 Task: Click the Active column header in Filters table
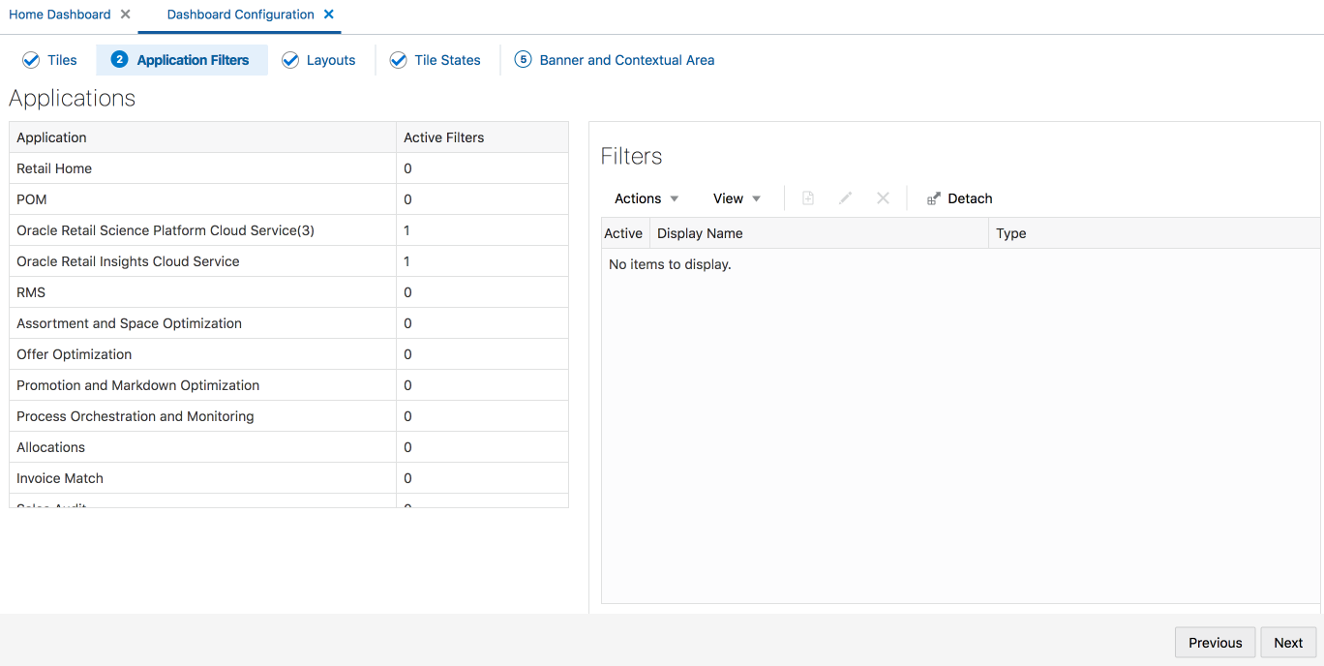click(x=623, y=232)
